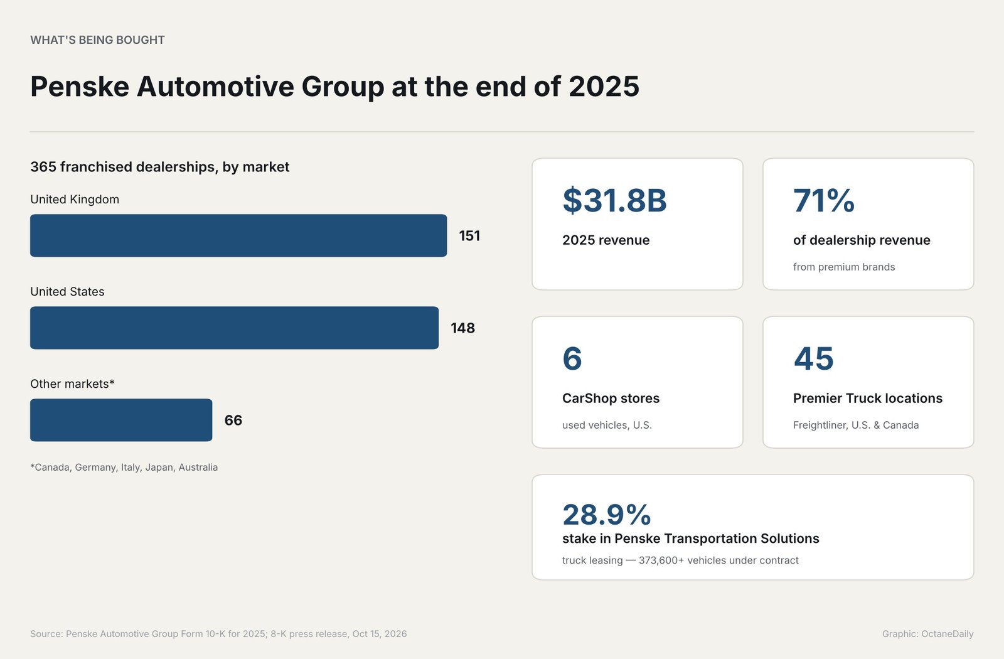Viewport: 1004px width, 659px height.
Task: Click the "Graphic: OctaneDaily" credit
Action: [927, 634]
